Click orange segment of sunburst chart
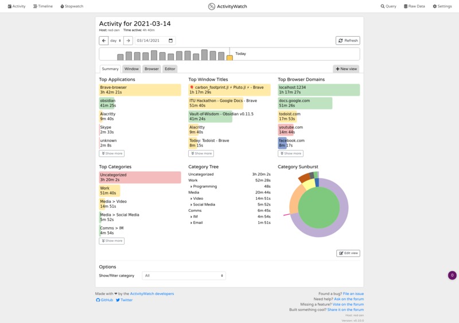This screenshot has width=459, height=323. click(x=295, y=201)
